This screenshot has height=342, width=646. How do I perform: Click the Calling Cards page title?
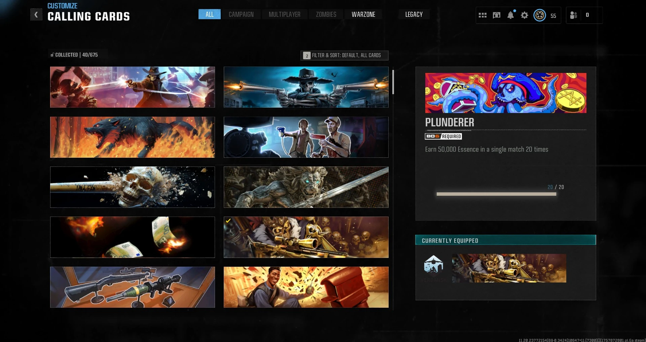(88, 16)
